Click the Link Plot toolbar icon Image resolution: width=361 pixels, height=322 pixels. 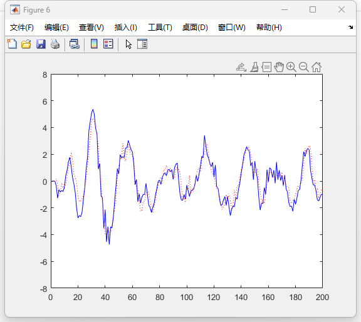[x=75, y=44]
